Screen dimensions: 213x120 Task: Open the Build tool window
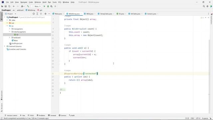(x=72, y=115)
